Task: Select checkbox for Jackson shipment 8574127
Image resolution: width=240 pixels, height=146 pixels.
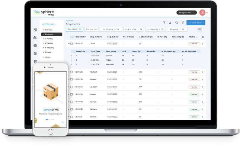Action: 71,87
